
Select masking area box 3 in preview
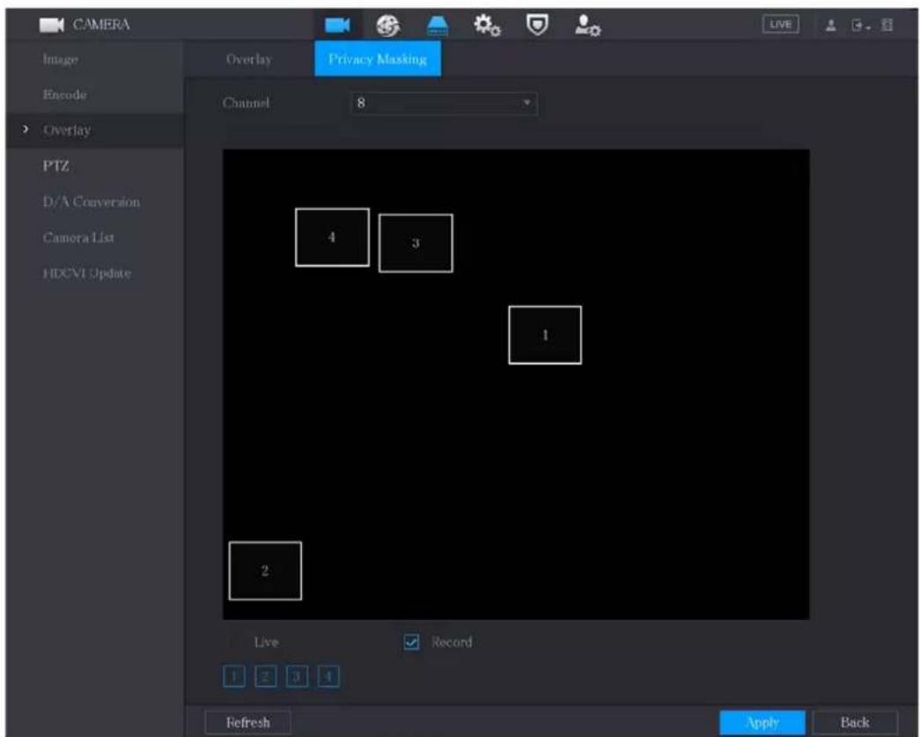pyautogui.click(x=416, y=243)
